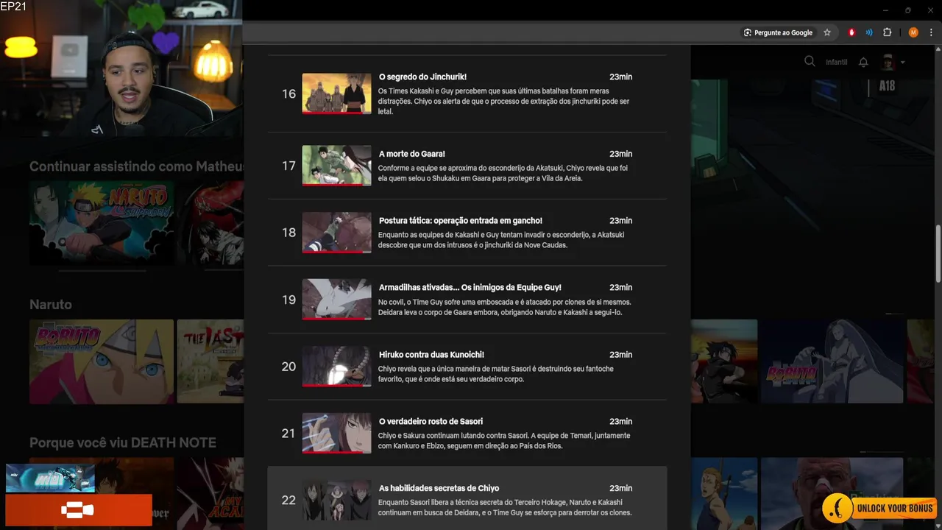Screen dimensions: 942x530
Task: Open 'The Last' movie card
Action: pyautogui.click(x=210, y=361)
